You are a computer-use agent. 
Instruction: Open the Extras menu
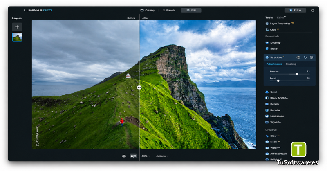tap(295, 10)
